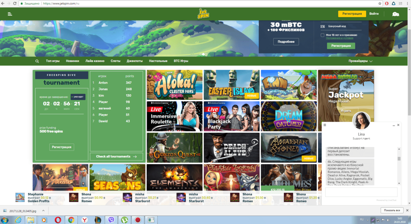411x224 pixels.
Task: Open Chrome's three-dot menu
Action: click(407, 3)
